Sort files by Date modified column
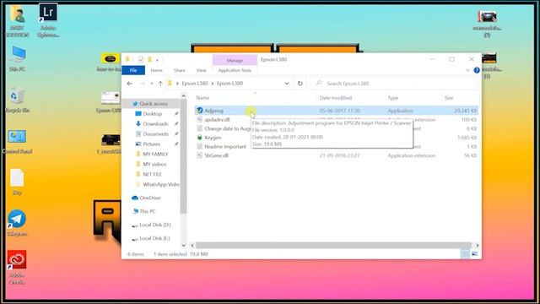Viewport: 540px width, 304px height. [x=336, y=98]
